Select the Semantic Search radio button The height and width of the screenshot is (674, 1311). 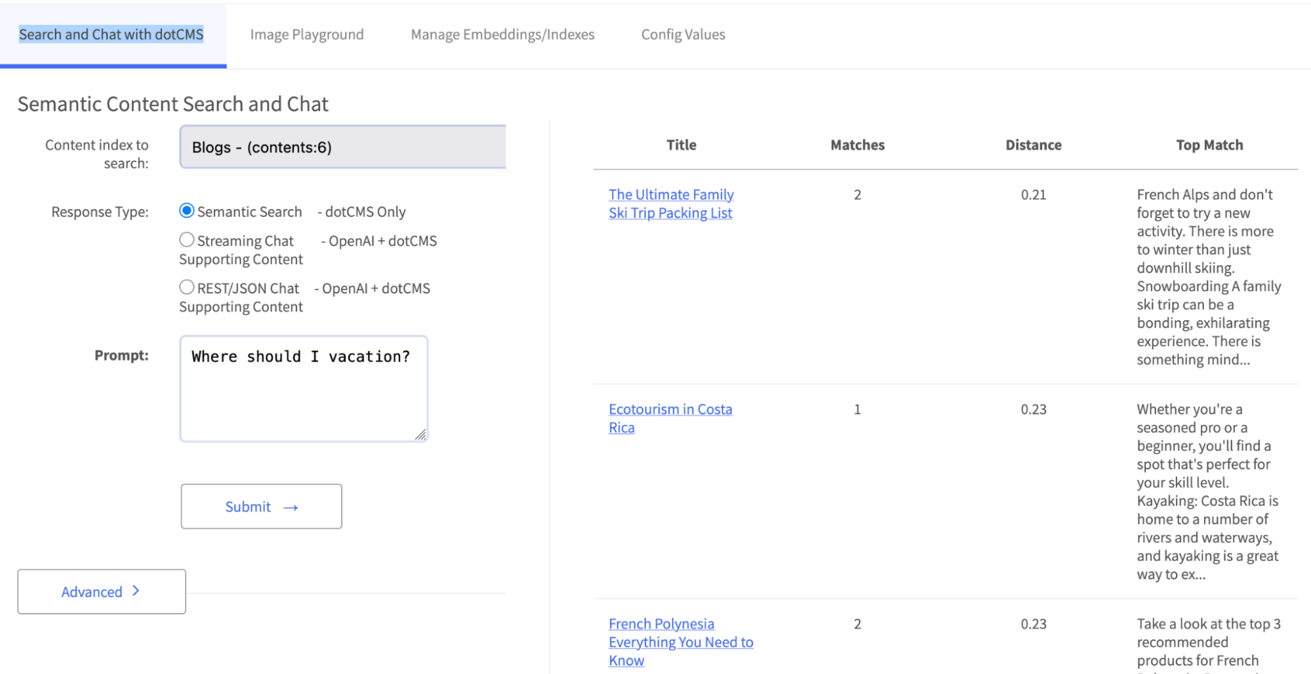[187, 211]
